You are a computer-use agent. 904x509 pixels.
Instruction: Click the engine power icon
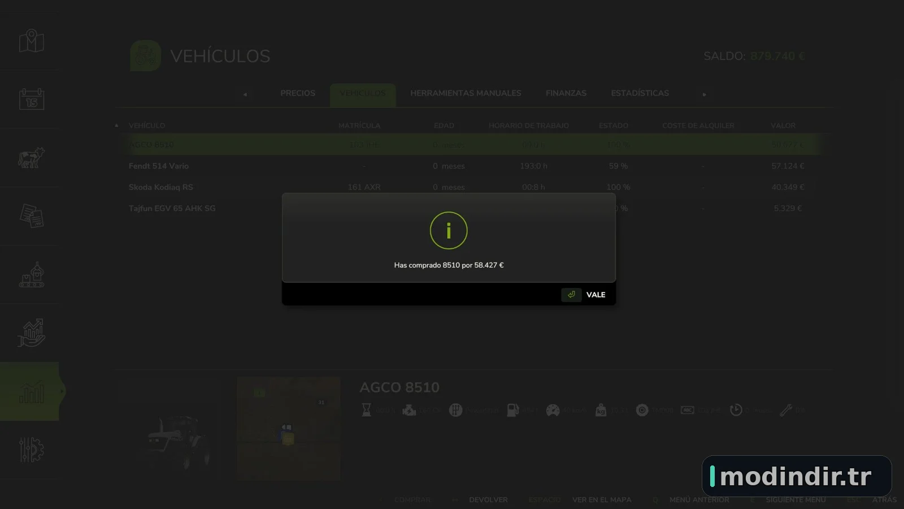click(x=409, y=410)
